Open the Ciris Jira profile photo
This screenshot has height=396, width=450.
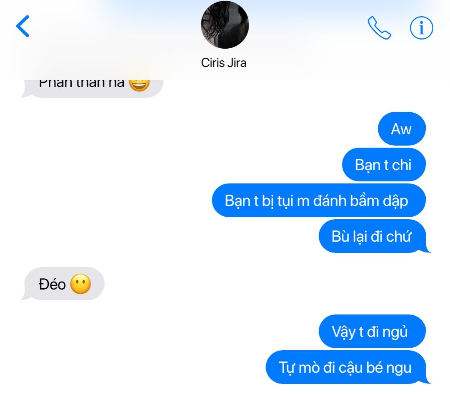click(x=225, y=25)
